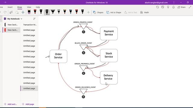Select the pencil with white speckled tip

(59, 12)
